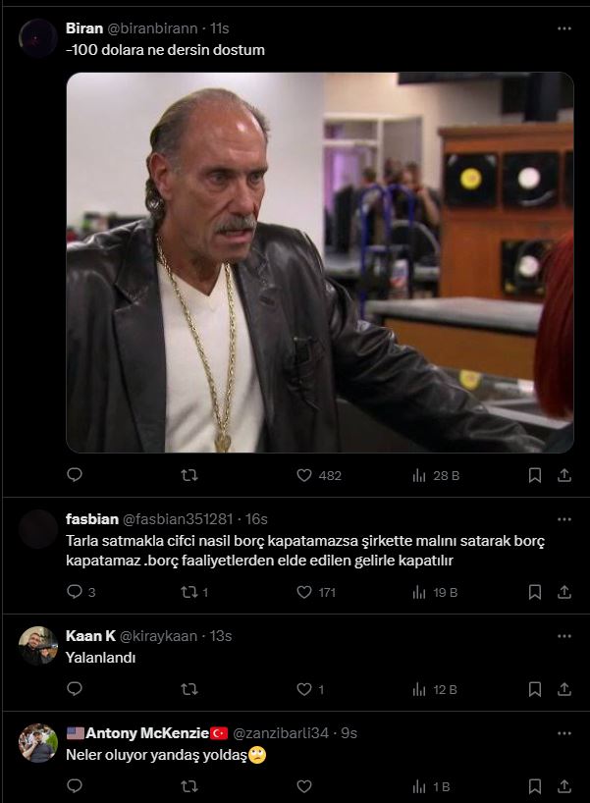This screenshot has width=590, height=803.
Task: Bookmark Kaan K's reply
Action: coord(535,689)
